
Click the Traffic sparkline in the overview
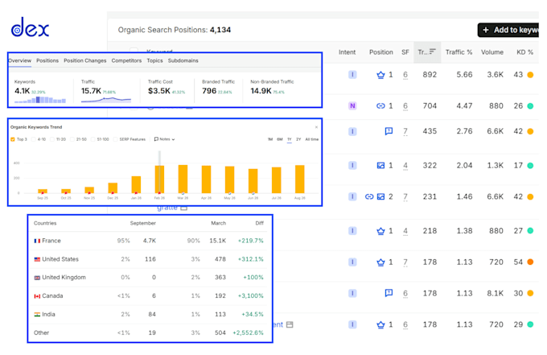(x=106, y=100)
